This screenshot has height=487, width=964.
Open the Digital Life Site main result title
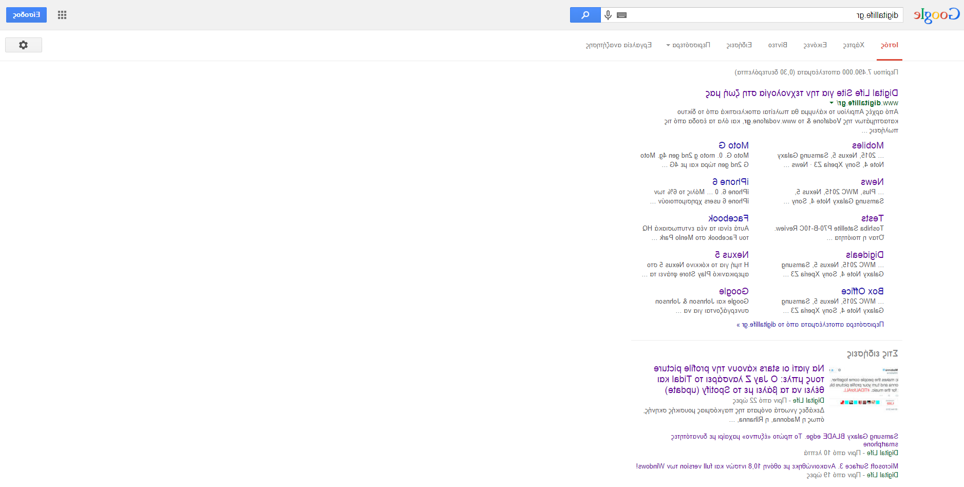coord(802,93)
